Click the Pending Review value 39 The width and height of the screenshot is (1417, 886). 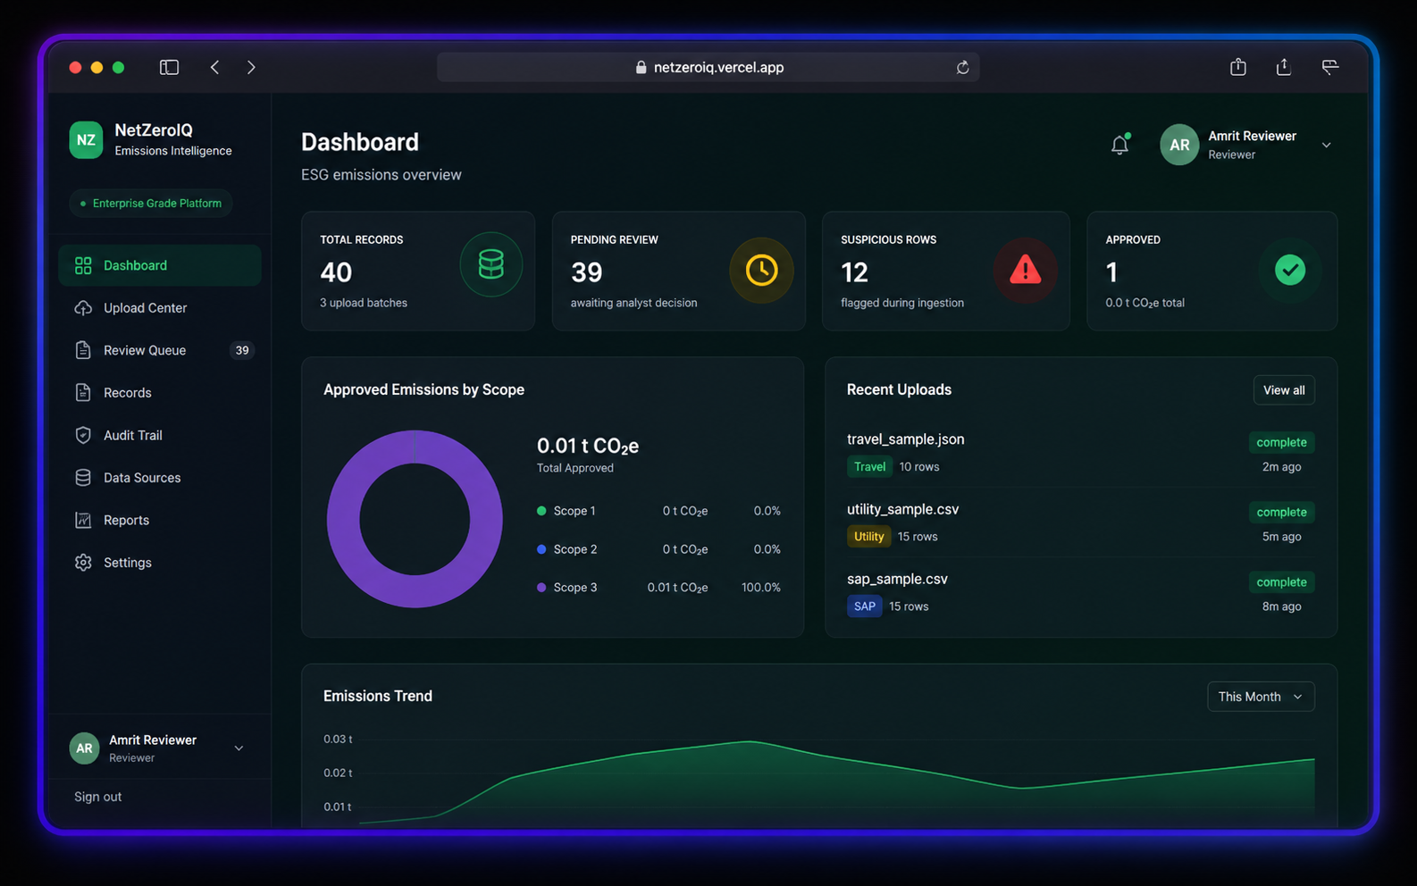click(x=586, y=272)
